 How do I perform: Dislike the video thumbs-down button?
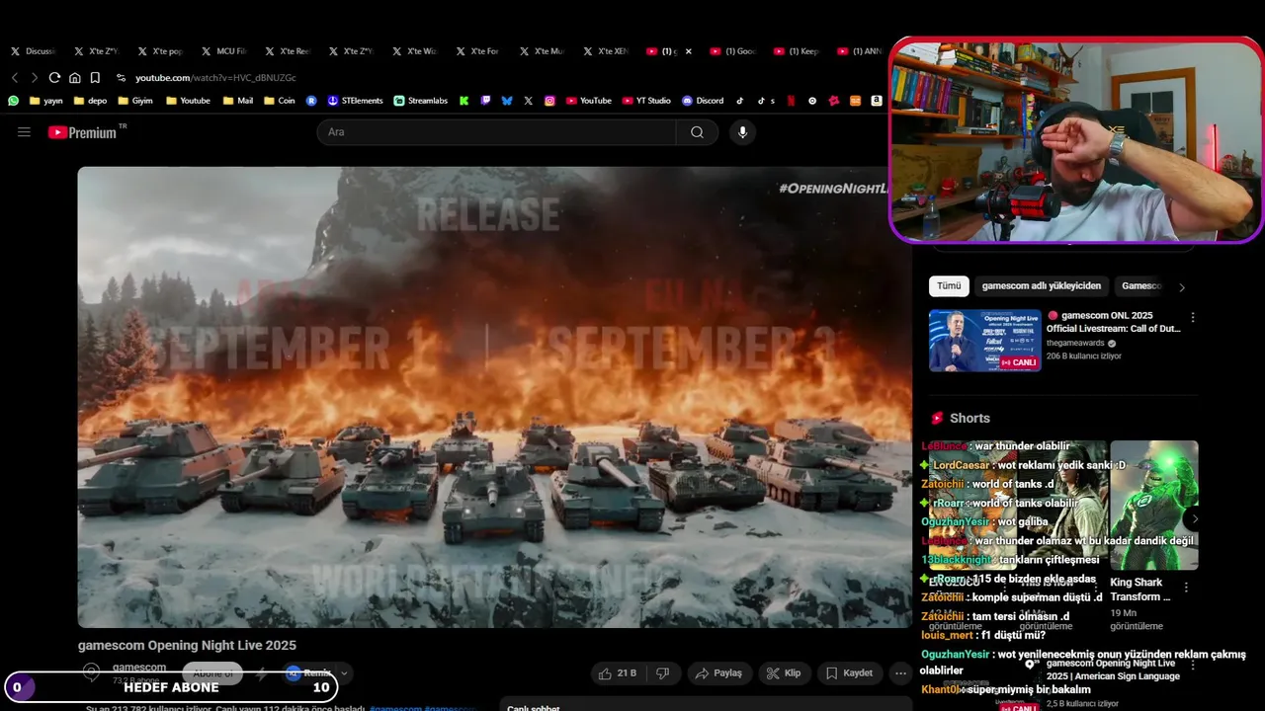pyautogui.click(x=663, y=673)
